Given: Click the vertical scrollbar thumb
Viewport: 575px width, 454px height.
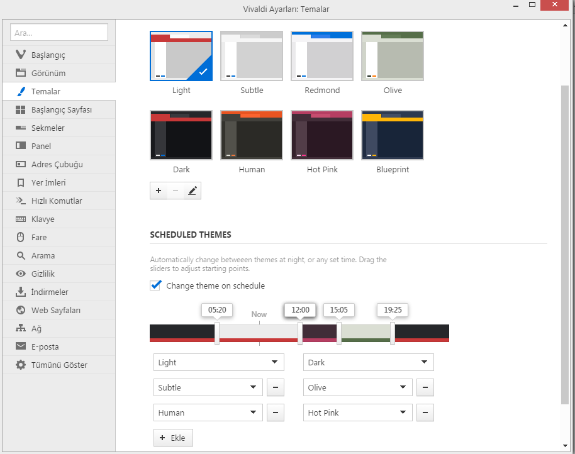Looking at the screenshot, I should point(565,245).
